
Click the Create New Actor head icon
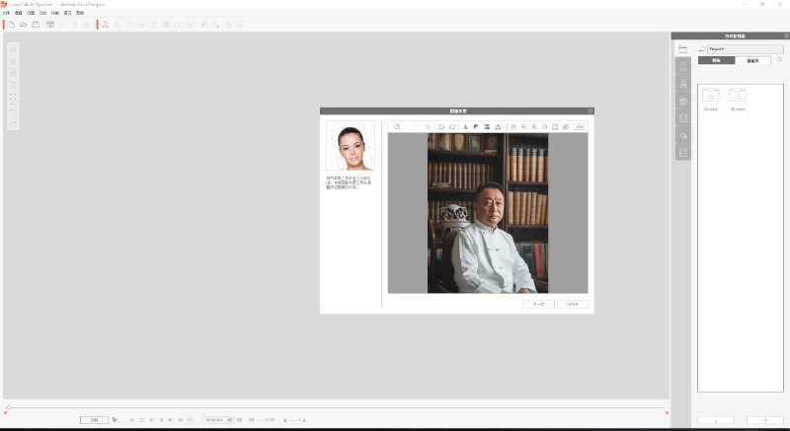[x=106, y=23]
